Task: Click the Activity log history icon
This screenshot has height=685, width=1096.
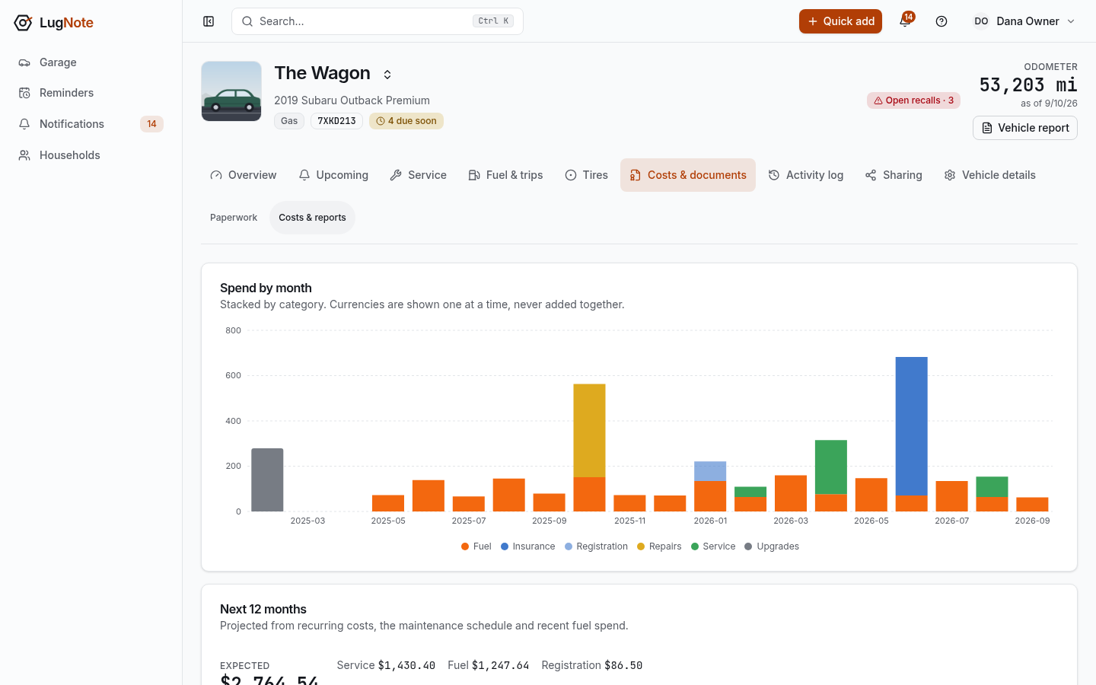Action: pos(774,175)
